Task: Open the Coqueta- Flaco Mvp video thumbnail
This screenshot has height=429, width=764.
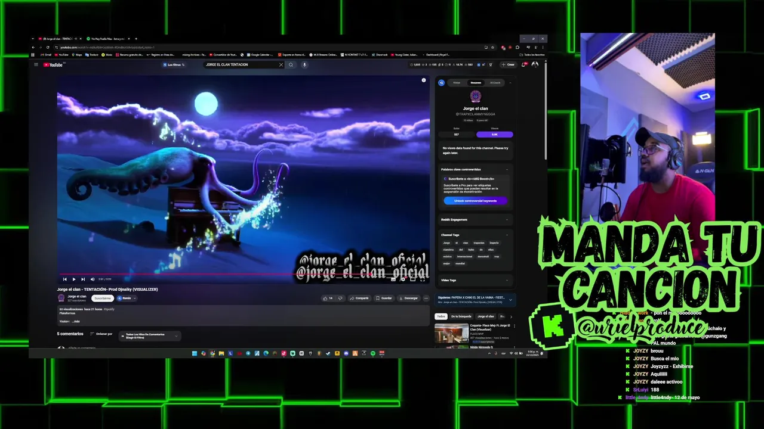Action: [x=451, y=334]
